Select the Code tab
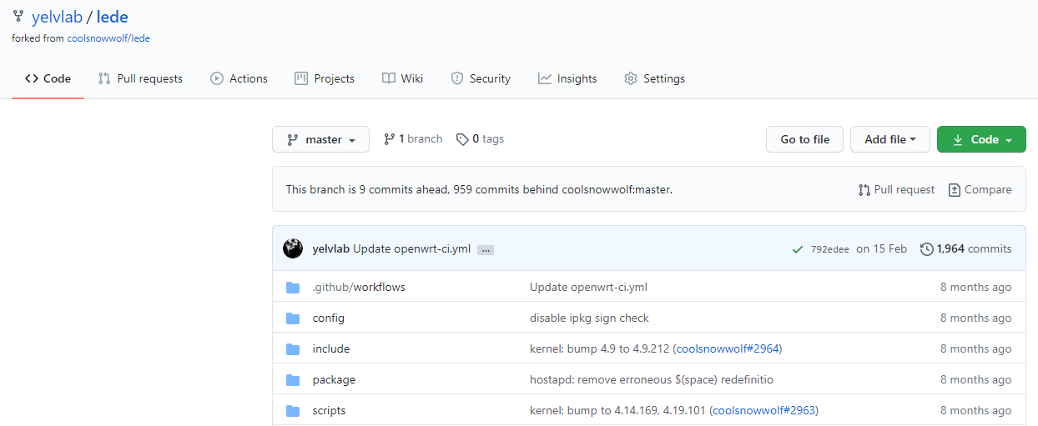1038x426 pixels. pos(48,78)
